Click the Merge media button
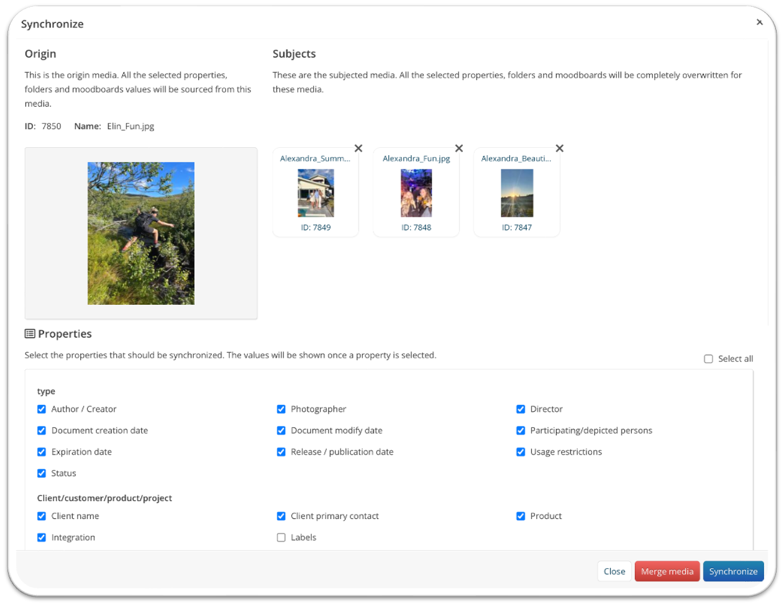The height and width of the screenshot is (606, 784). (667, 571)
